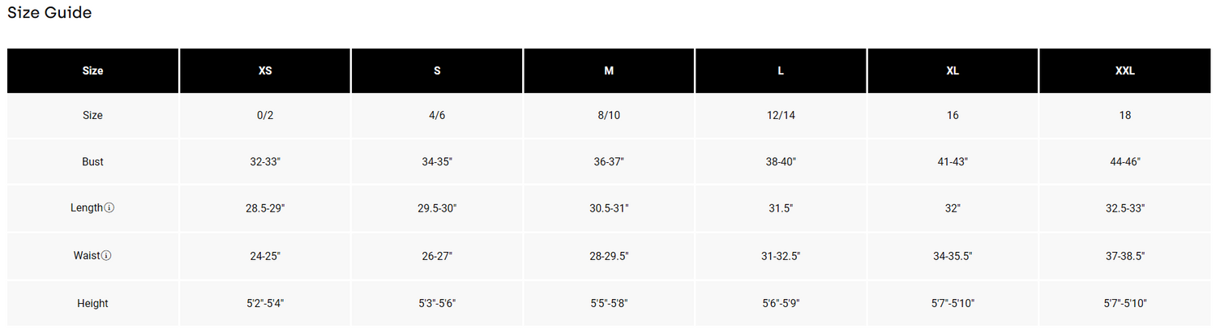Click the 5'2"-5'4" height cell
Screen dimensions: 1216x333
click(x=265, y=304)
